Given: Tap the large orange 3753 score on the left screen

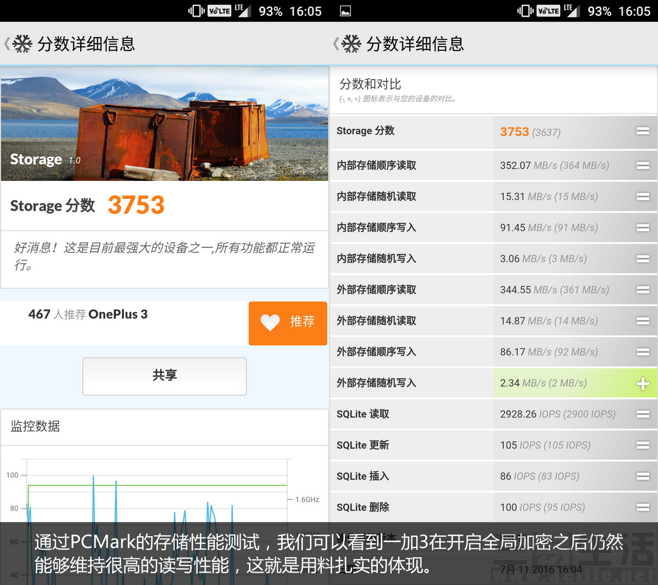Looking at the screenshot, I should click(136, 205).
